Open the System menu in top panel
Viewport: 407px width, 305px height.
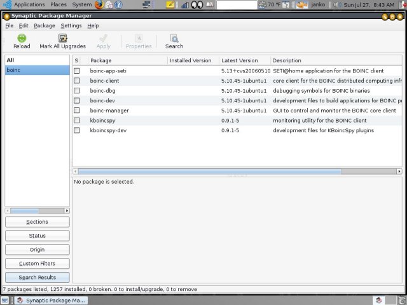pos(82,4)
